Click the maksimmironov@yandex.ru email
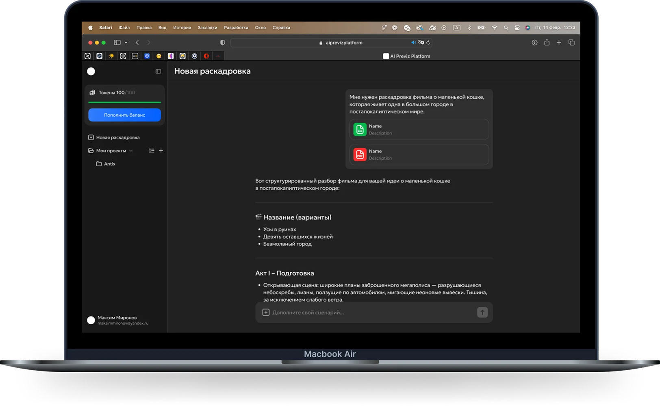This screenshot has height=408, width=660. tap(123, 323)
